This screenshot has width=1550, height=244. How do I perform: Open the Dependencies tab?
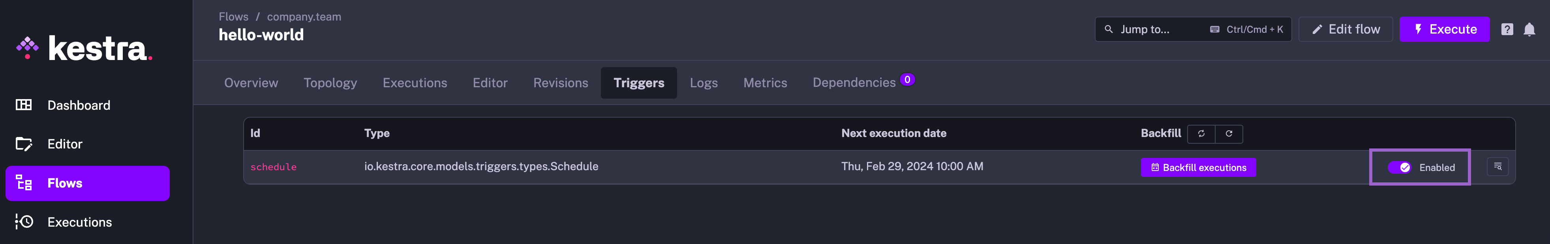(x=854, y=83)
